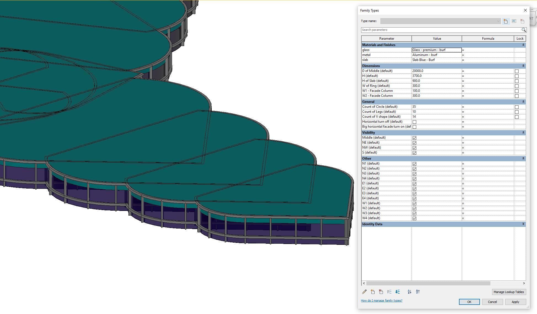Collapse the Materials and Finishes group
This screenshot has height=314, width=537.
click(x=523, y=45)
